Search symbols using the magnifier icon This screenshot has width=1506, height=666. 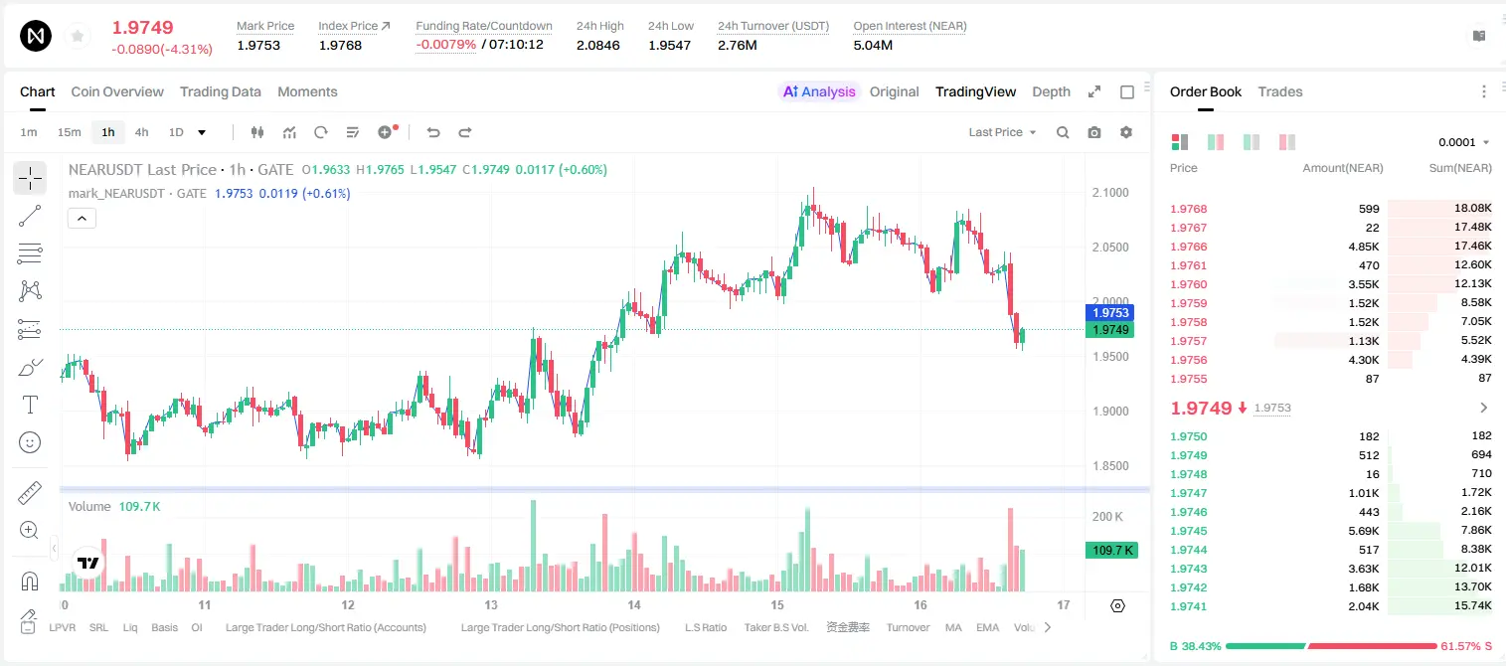pos(1063,132)
